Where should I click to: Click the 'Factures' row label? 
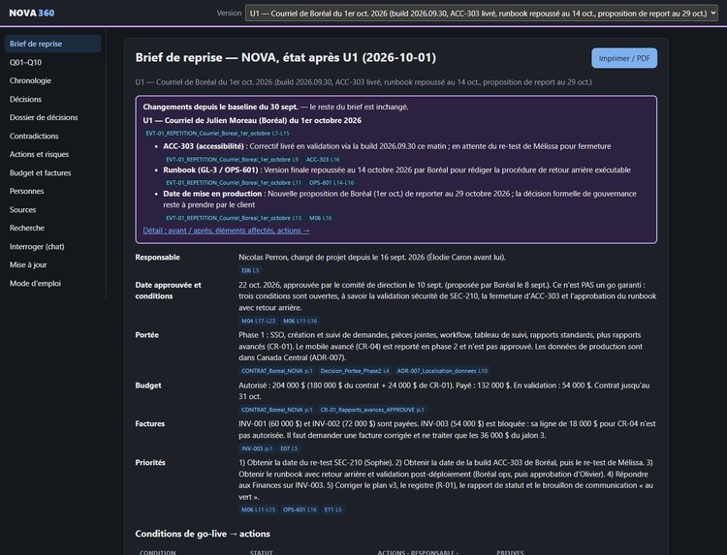click(x=149, y=423)
